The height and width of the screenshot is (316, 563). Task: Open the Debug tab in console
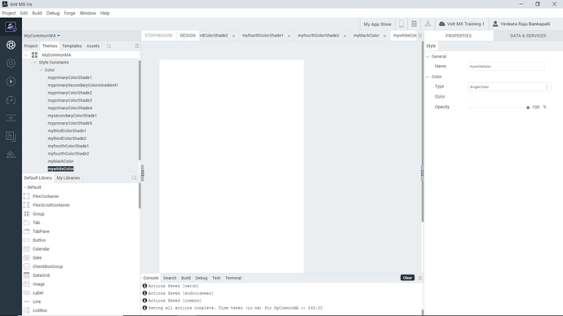click(201, 278)
